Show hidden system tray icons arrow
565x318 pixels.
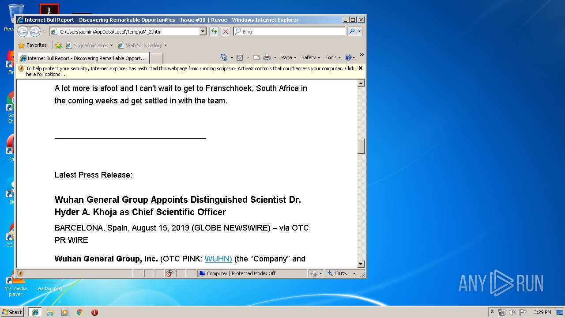pos(493,312)
